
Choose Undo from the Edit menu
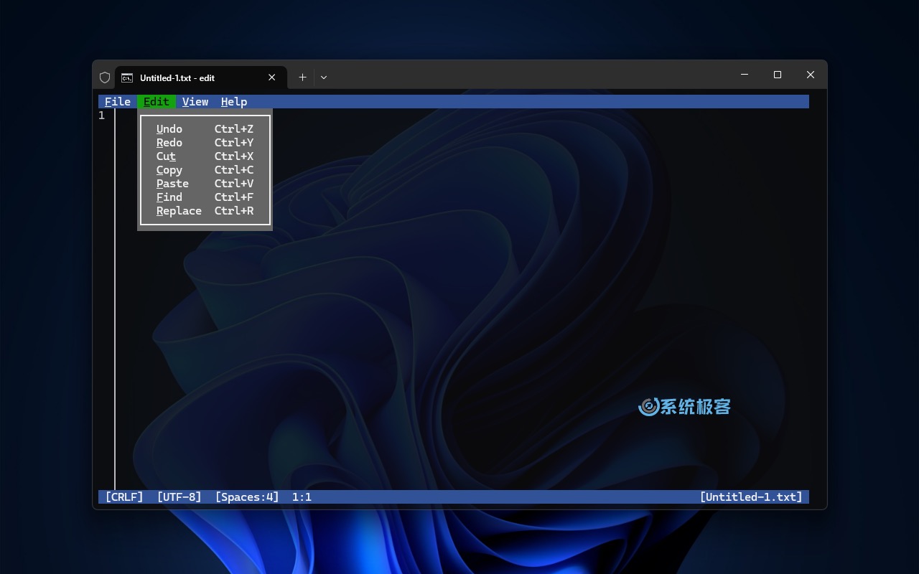tap(205, 129)
